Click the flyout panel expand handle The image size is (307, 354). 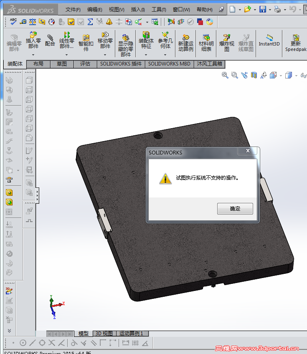pos(37,195)
